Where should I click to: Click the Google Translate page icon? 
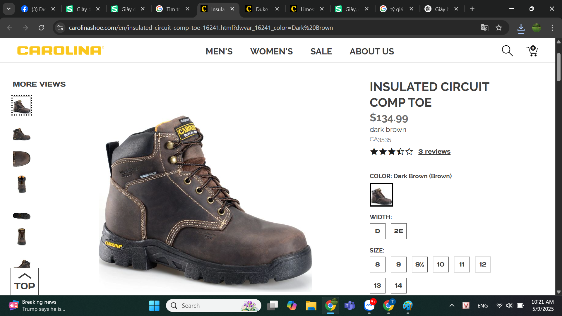click(x=484, y=28)
